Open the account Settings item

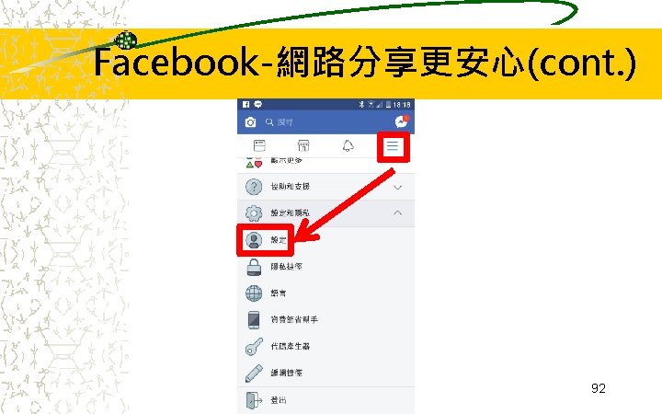265,239
